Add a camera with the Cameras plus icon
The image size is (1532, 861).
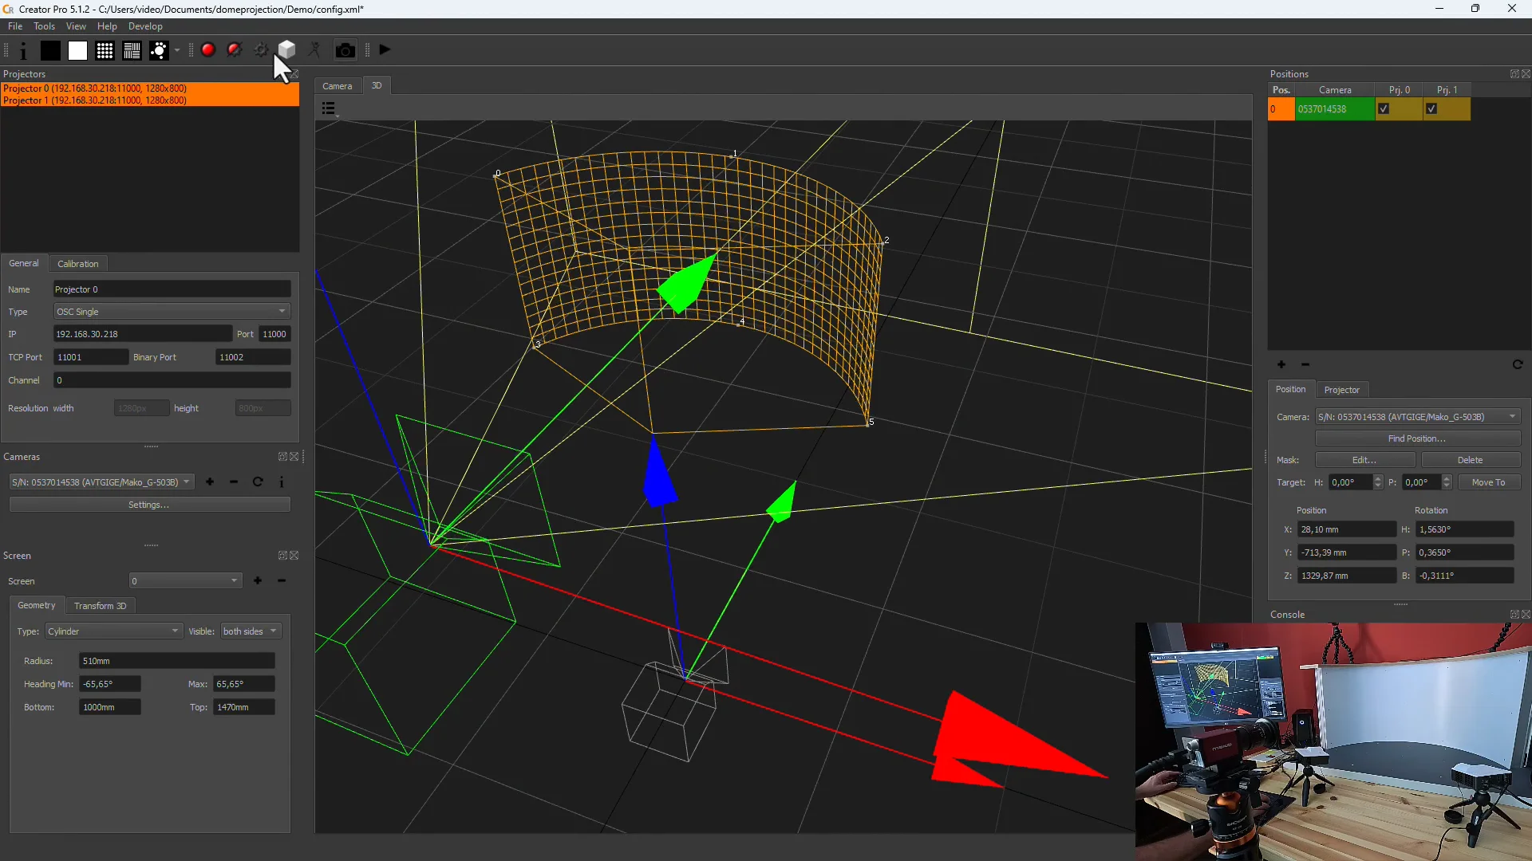[210, 482]
